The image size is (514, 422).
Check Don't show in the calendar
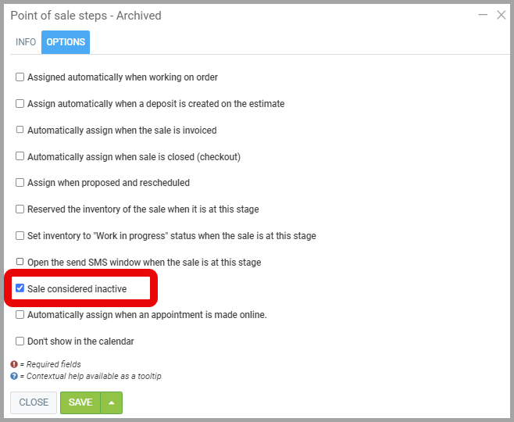pyautogui.click(x=20, y=342)
